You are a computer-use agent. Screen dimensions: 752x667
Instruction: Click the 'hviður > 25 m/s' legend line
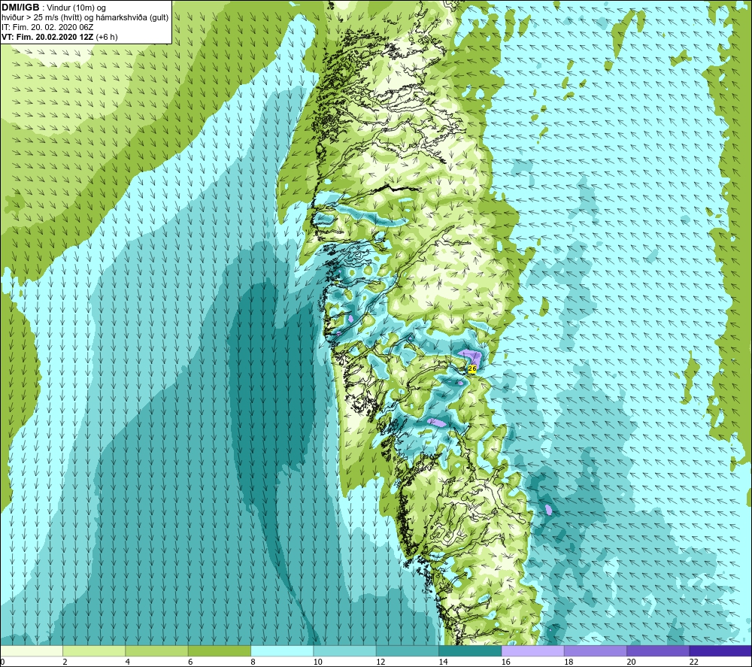86,18
